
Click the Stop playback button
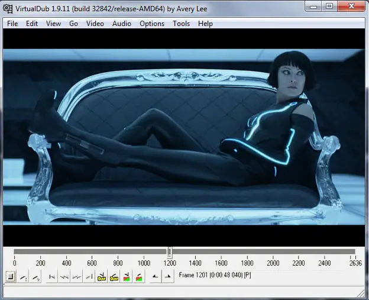[x=10, y=276]
